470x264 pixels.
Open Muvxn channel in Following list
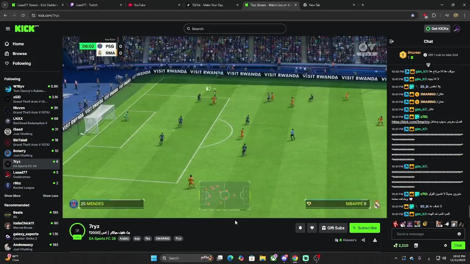[x=31, y=110]
